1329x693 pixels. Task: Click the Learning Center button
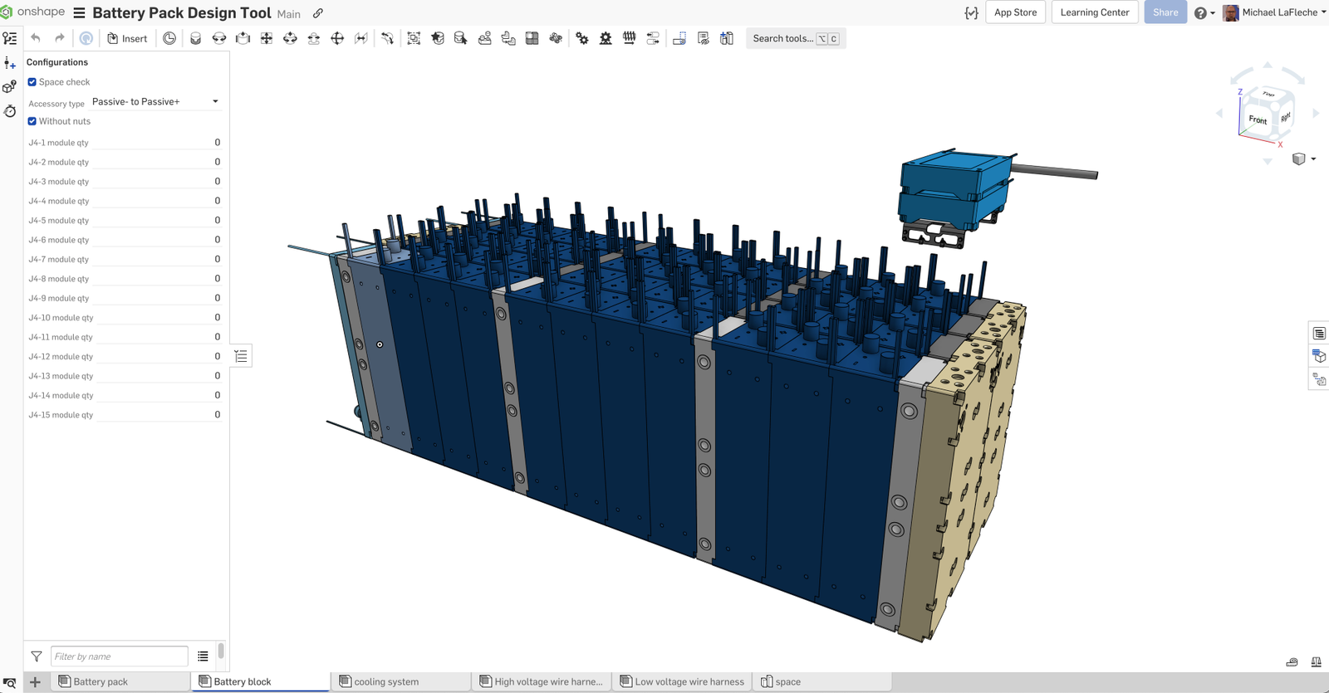[1094, 12]
